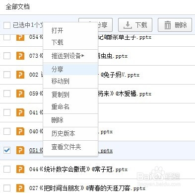Image resolution: width=195 pixels, height=193 pixels.
Task: Check the box for file 073
Action: point(7,56)
